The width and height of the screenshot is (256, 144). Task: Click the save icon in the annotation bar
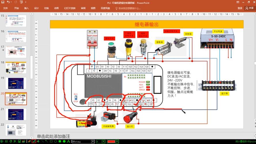(x=19, y=141)
